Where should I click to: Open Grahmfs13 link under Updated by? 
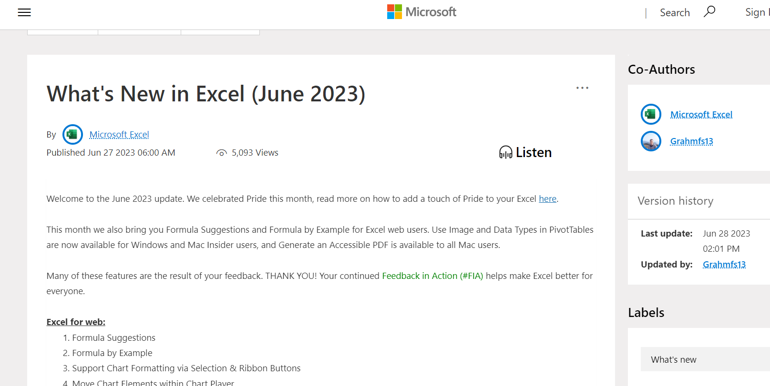724,265
